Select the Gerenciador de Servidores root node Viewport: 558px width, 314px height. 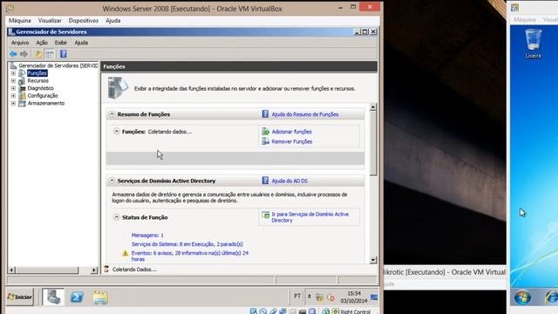(58, 65)
